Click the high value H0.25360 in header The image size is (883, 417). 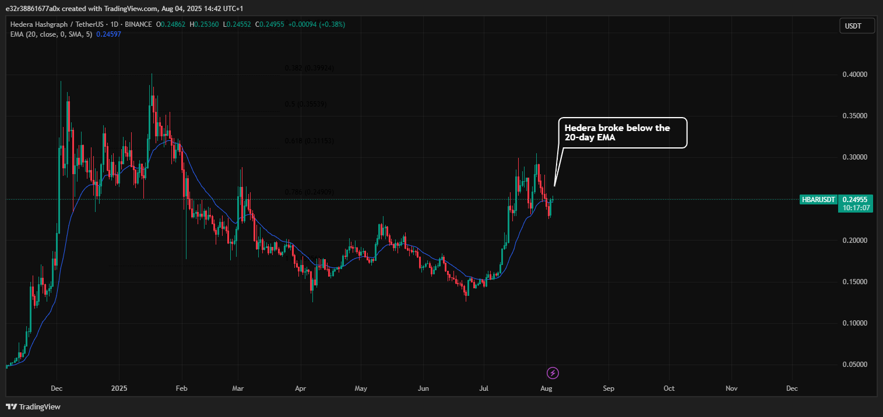205,24
